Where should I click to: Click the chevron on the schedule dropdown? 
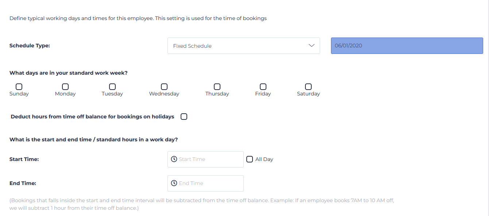click(x=312, y=46)
